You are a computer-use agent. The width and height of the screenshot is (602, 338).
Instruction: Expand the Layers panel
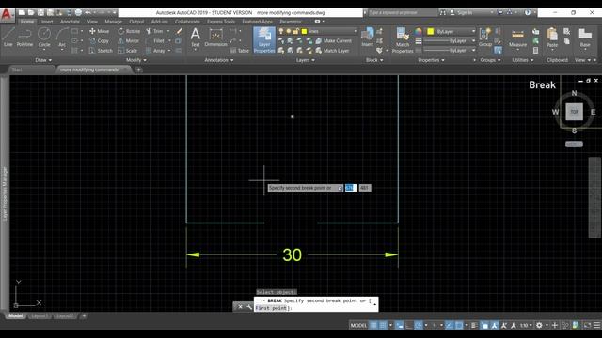(x=305, y=60)
